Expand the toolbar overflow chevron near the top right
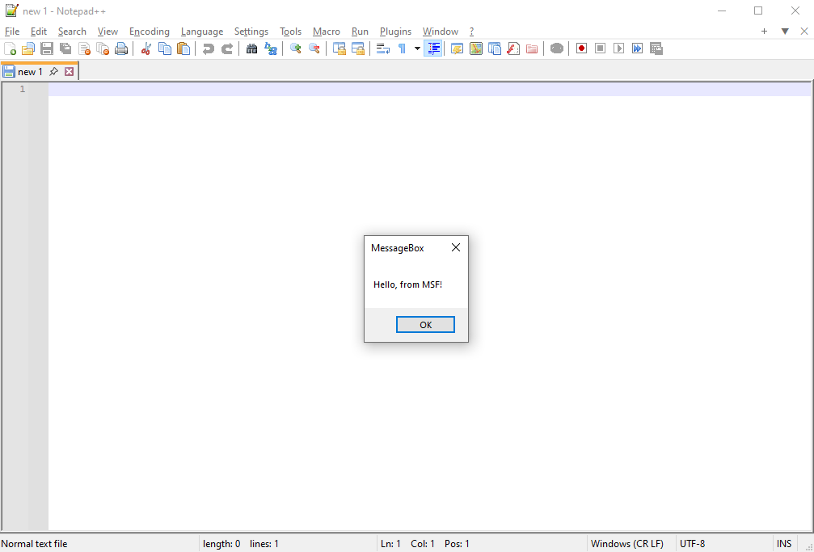The width and height of the screenshot is (814, 552). [x=784, y=31]
